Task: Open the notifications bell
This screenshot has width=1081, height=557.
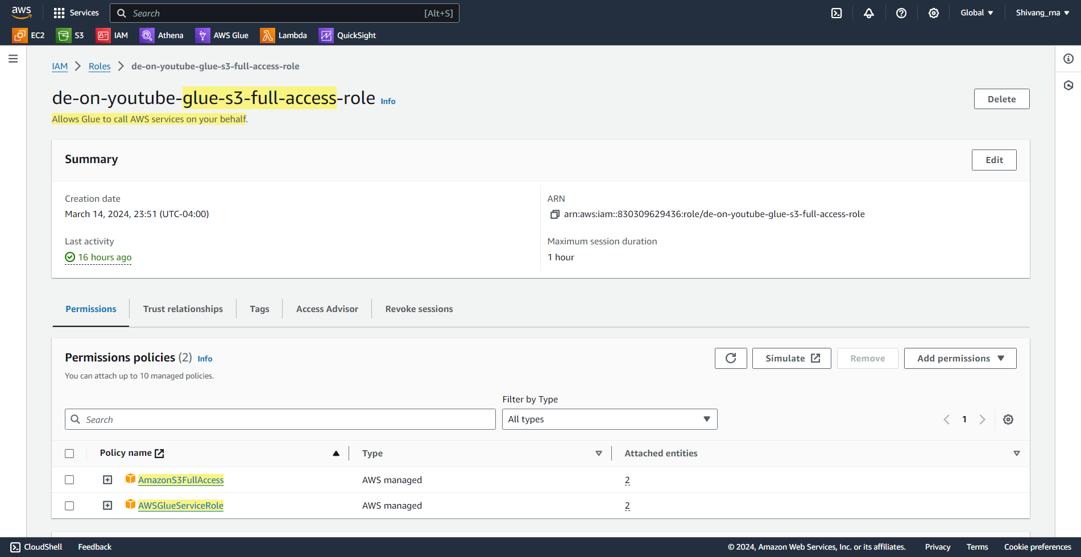Action: [869, 13]
